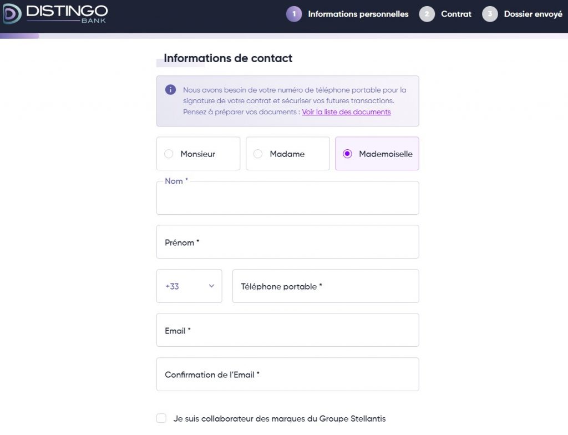
Task: Click the purple info icon in the notice box
Action: [x=170, y=90]
